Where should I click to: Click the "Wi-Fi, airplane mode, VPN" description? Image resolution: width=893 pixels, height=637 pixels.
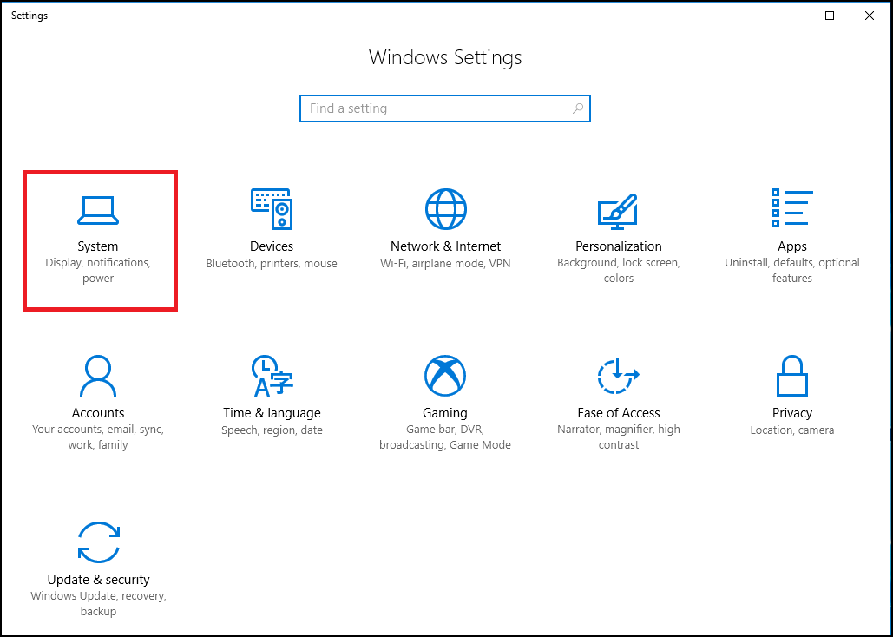pos(445,264)
